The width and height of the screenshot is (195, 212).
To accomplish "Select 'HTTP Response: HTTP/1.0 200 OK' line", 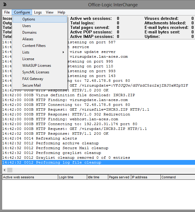I will tap(98, 90).
